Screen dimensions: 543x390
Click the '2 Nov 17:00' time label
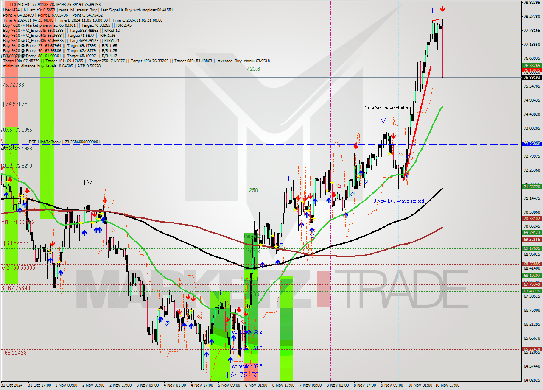click(120, 386)
